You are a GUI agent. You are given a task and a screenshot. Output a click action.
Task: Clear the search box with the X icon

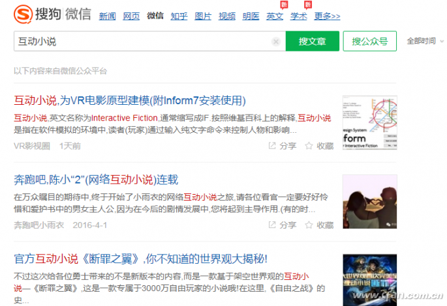pyautogui.click(x=275, y=42)
